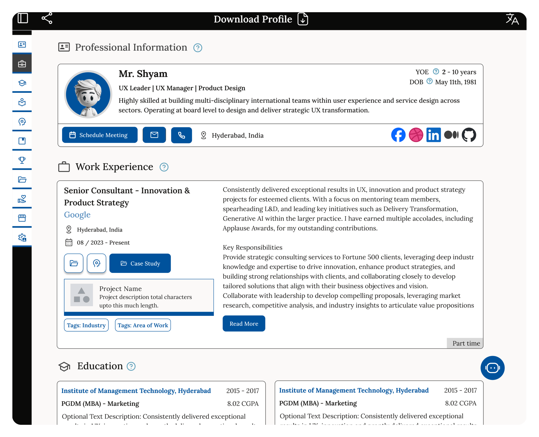This screenshot has width=539, height=437.
Task: Open the LinkedIn profile icon
Action: 433,135
